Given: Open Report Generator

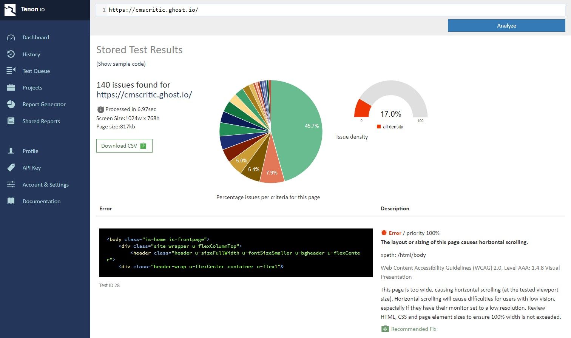Looking at the screenshot, I should click(45, 104).
